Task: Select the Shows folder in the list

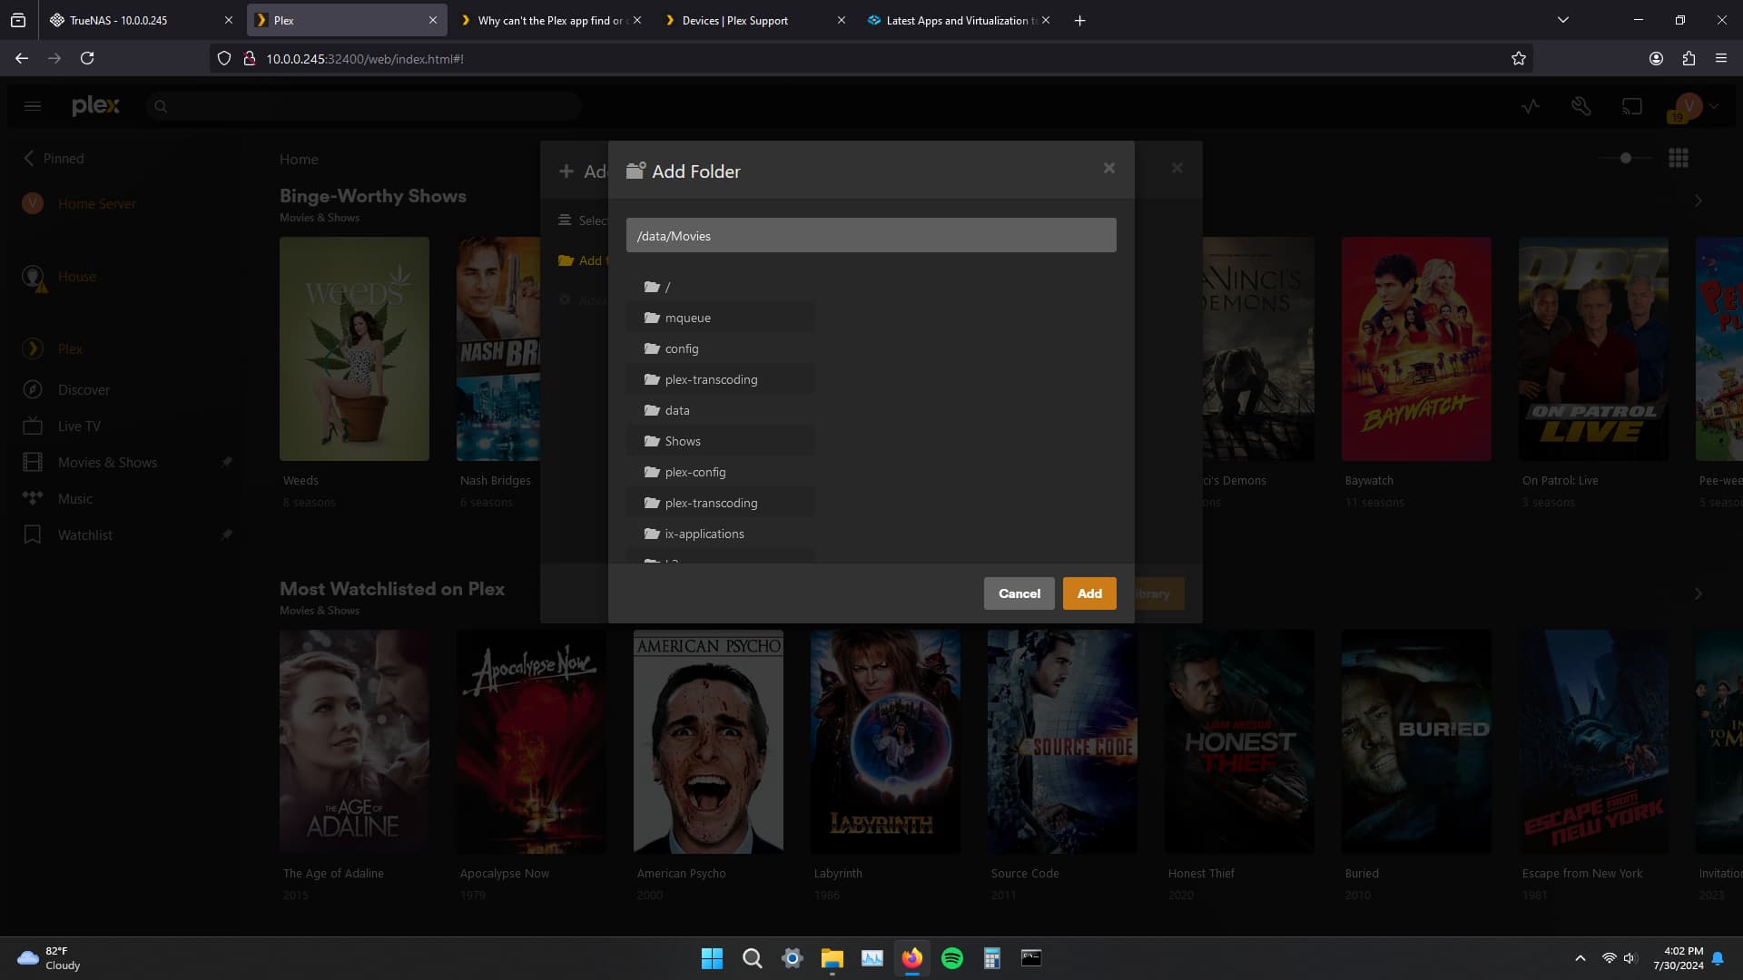Action: pos(682,441)
